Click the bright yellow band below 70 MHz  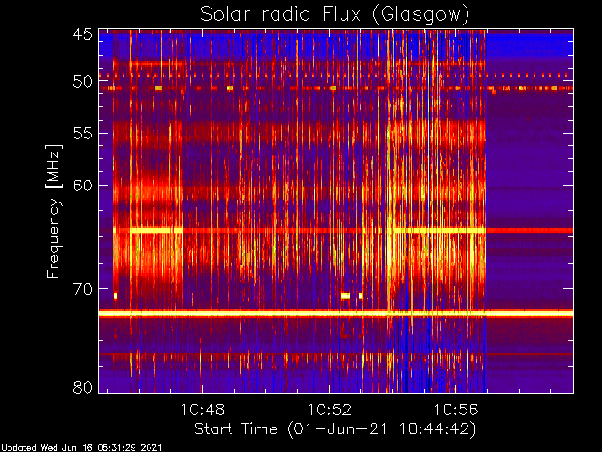coord(336,314)
